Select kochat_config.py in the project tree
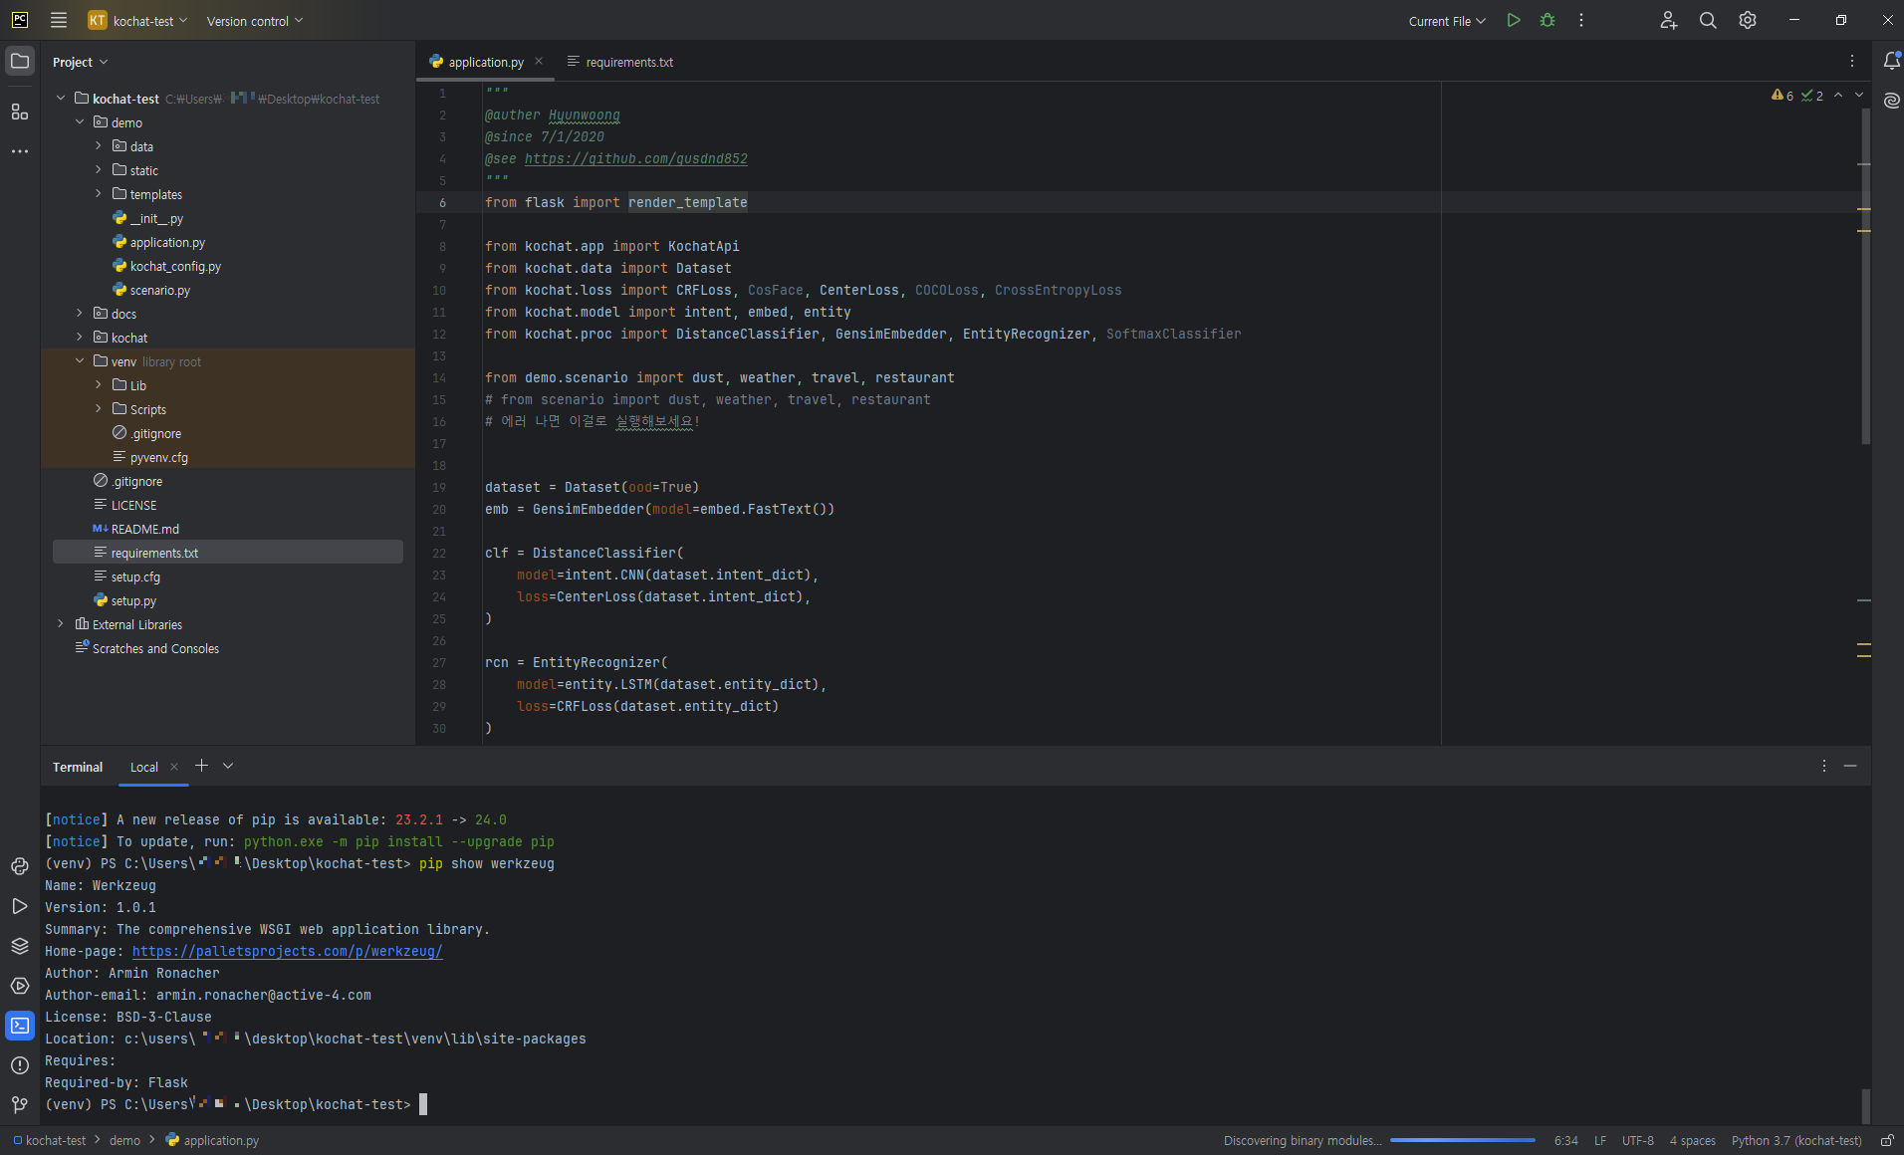The image size is (1904, 1155). click(x=175, y=266)
